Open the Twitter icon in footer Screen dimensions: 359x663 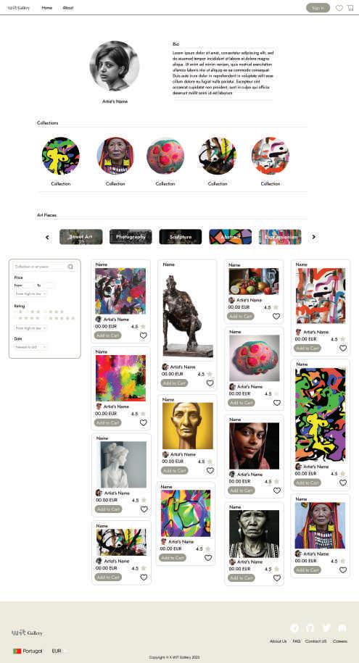pos(326,628)
